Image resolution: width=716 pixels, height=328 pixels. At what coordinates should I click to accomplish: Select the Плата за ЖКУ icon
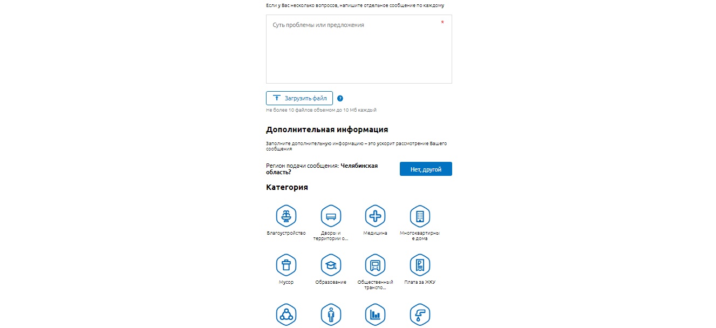tap(420, 265)
